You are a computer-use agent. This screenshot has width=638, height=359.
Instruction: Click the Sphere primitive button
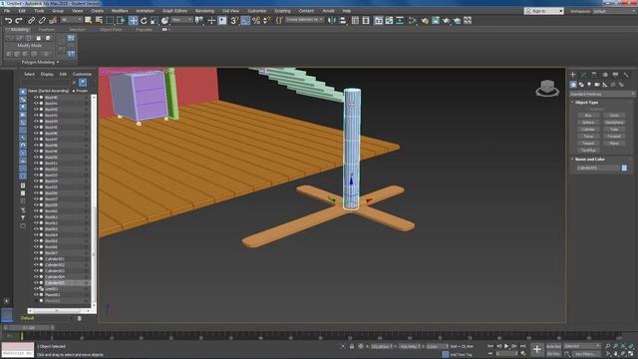click(588, 123)
